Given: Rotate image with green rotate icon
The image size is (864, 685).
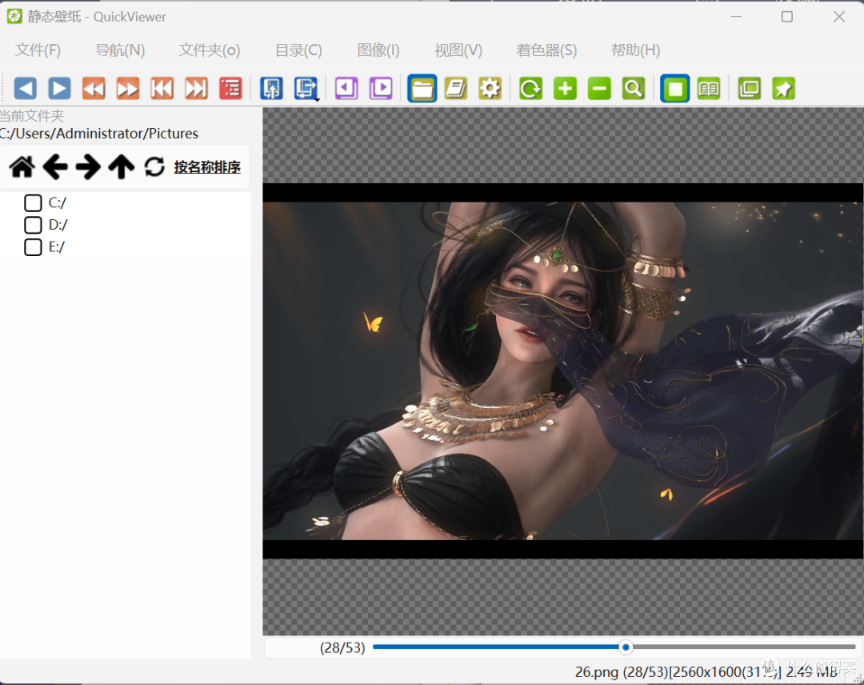Looking at the screenshot, I should click(x=530, y=88).
